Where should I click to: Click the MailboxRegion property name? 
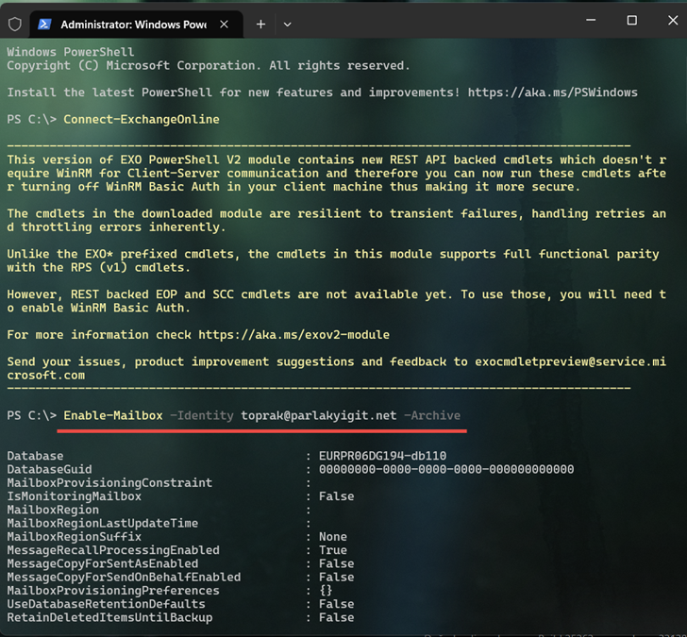coord(53,510)
